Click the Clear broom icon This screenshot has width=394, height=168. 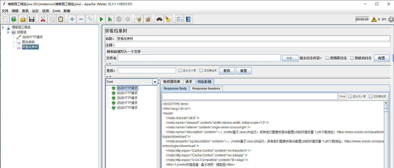pyautogui.click(x=139, y=19)
